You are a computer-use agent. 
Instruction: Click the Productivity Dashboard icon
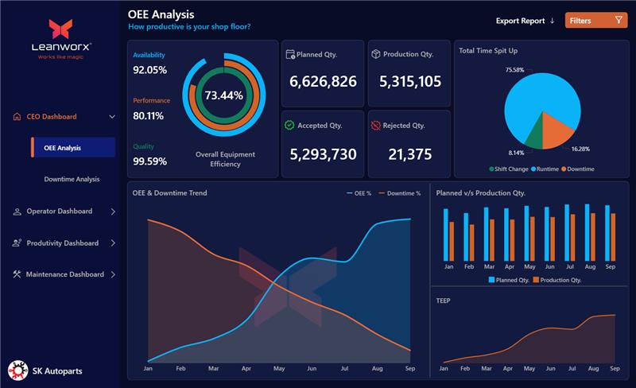pos(17,243)
